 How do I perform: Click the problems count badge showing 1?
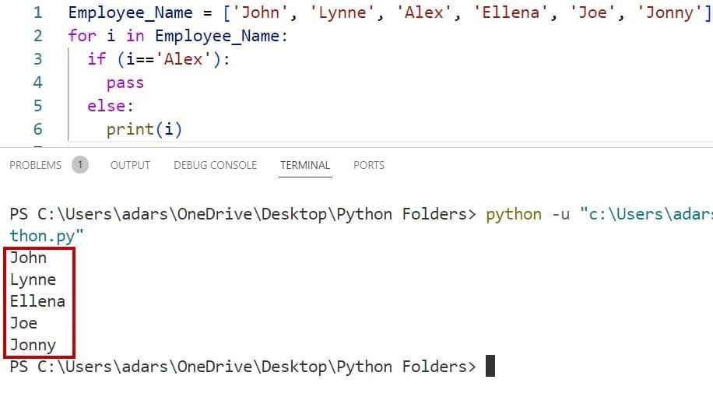[80, 165]
